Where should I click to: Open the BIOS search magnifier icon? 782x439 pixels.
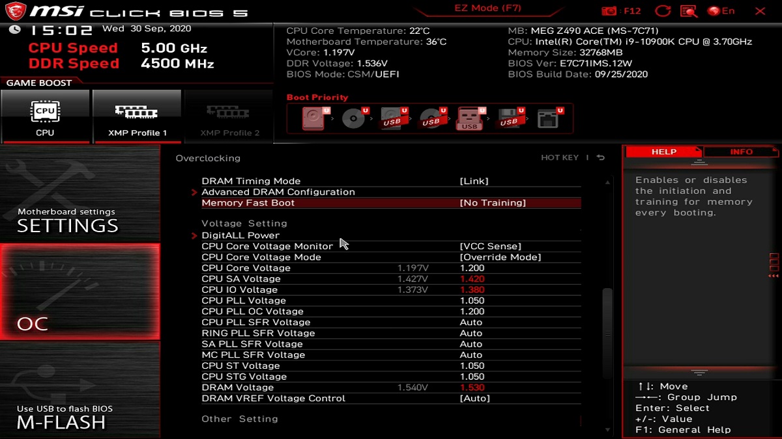click(x=688, y=11)
